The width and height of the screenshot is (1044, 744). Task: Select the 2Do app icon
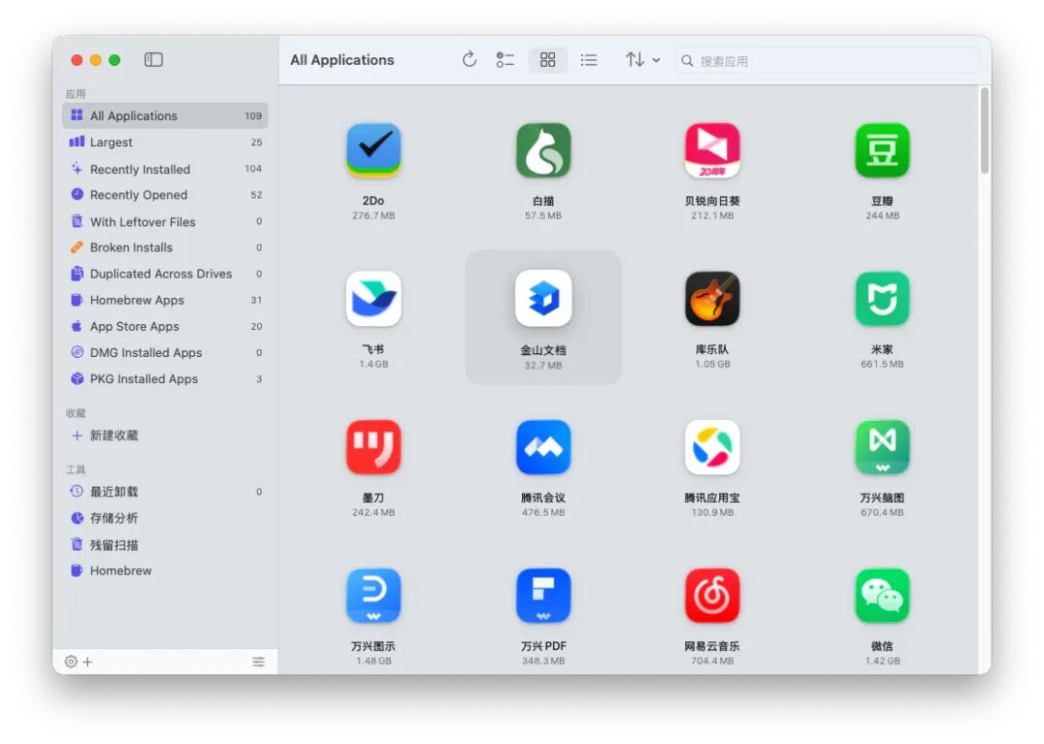[x=373, y=150]
